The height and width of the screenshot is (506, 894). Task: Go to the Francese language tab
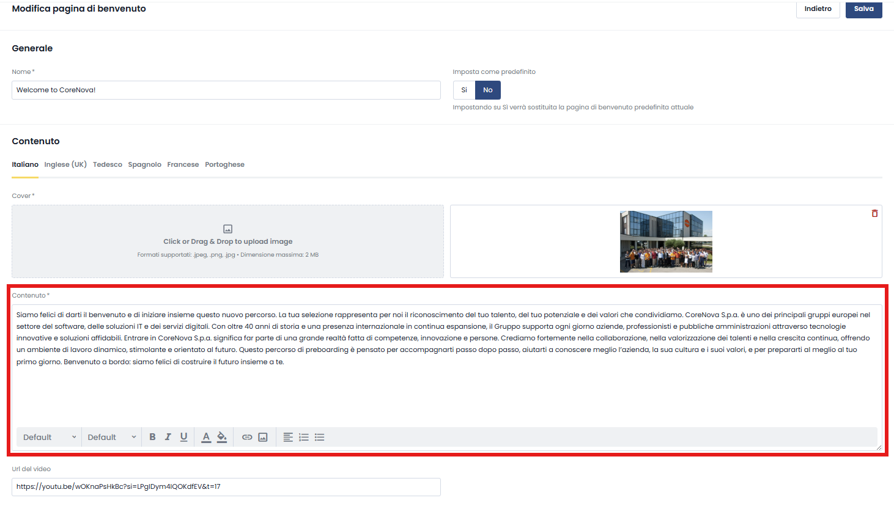point(183,164)
